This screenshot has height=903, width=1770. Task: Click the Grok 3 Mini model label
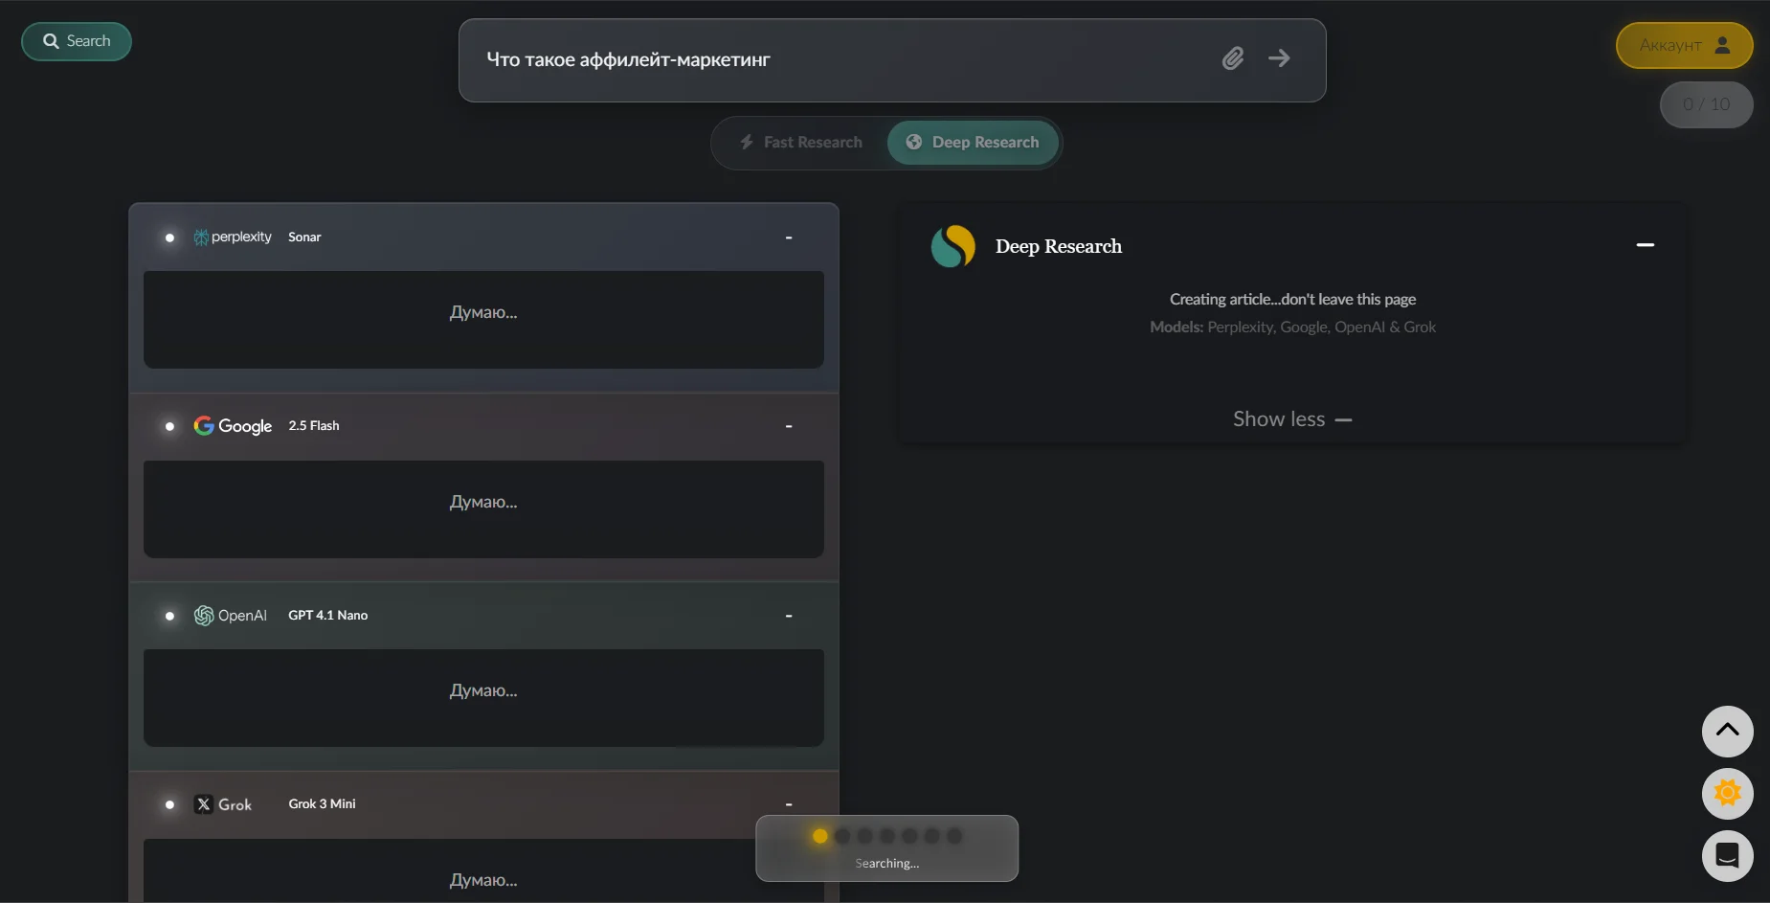pos(322,803)
